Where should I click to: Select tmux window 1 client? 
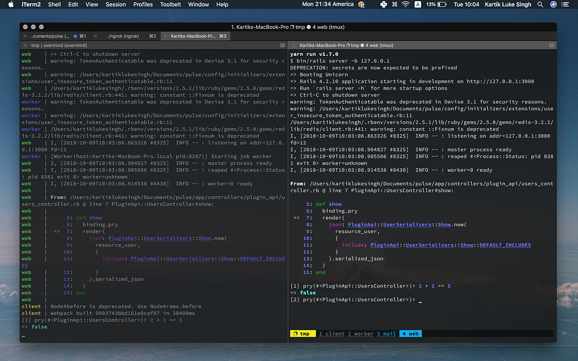pos(332,334)
